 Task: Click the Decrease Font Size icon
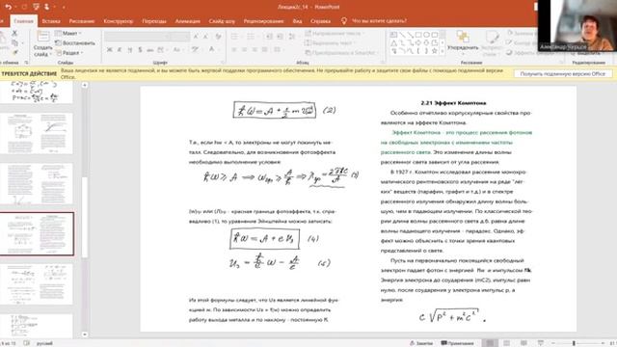(205, 37)
